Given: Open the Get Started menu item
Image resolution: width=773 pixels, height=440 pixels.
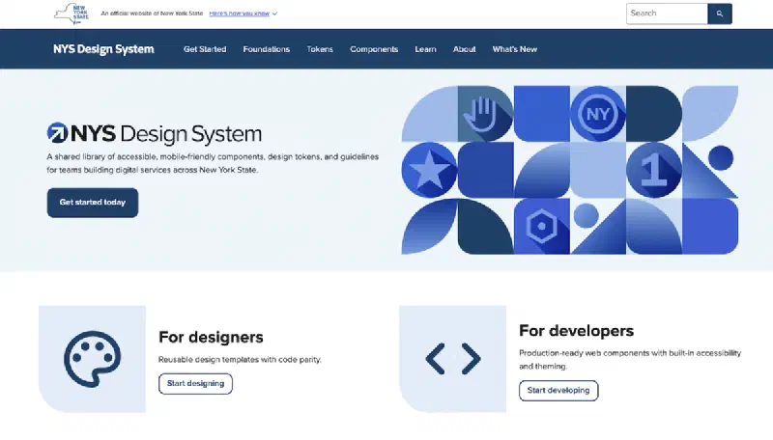Looking at the screenshot, I should click(205, 49).
